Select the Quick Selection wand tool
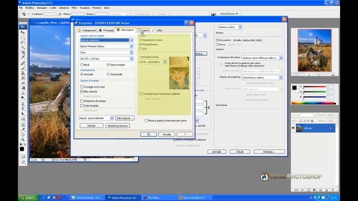The image size is (358, 201). (x=23, y=47)
